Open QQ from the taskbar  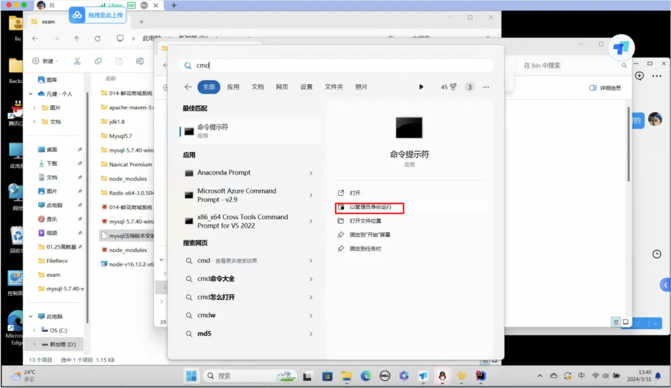442,376
